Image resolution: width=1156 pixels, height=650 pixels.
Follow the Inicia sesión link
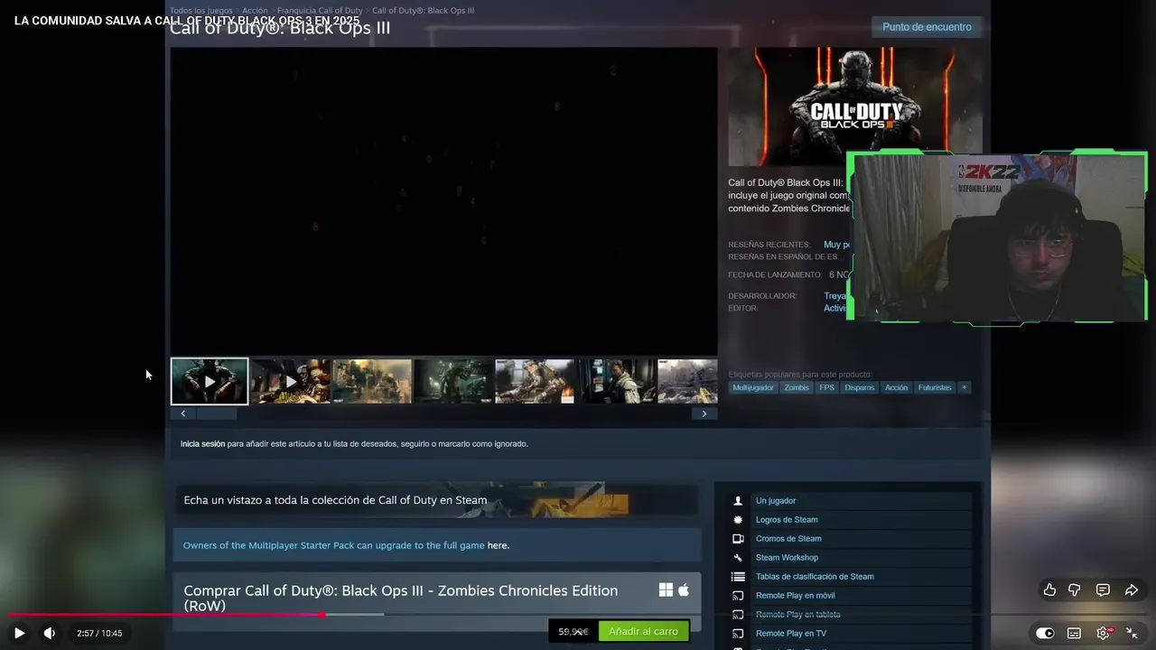tap(202, 444)
